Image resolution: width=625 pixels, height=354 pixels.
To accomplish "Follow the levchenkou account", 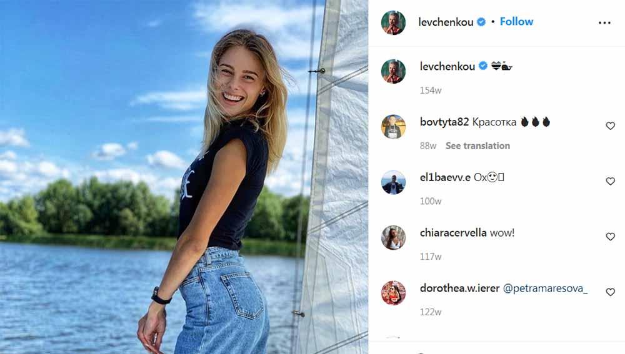I will click(516, 22).
